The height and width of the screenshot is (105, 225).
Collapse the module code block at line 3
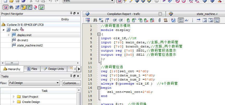click(x=99, y=34)
